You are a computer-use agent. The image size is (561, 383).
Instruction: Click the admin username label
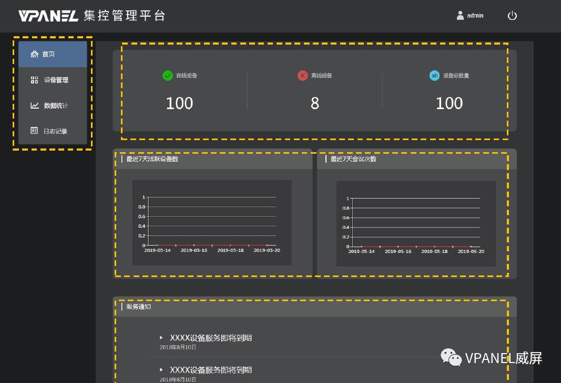(x=475, y=16)
